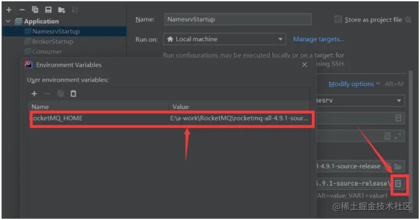Open Manage targets link
The width and height of the screenshot is (420, 220).
point(318,39)
